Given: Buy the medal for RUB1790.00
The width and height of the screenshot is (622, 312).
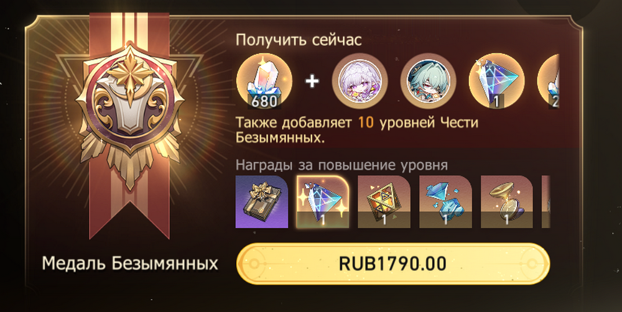Looking at the screenshot, I should [392, 264].
